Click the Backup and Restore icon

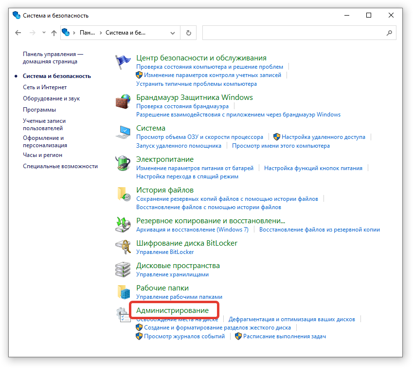pos(122,225)
